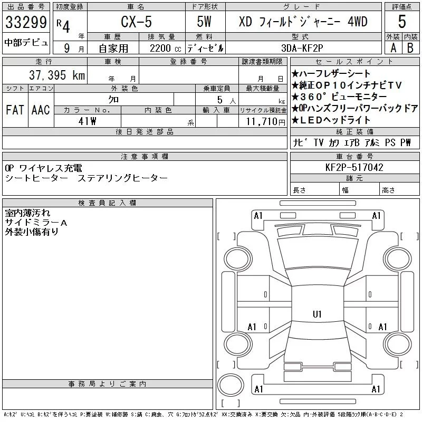This screenshot has height=422, width=422.
Task: Select the A1 mark at diagram top-left corner
Action: coord(258,216)
